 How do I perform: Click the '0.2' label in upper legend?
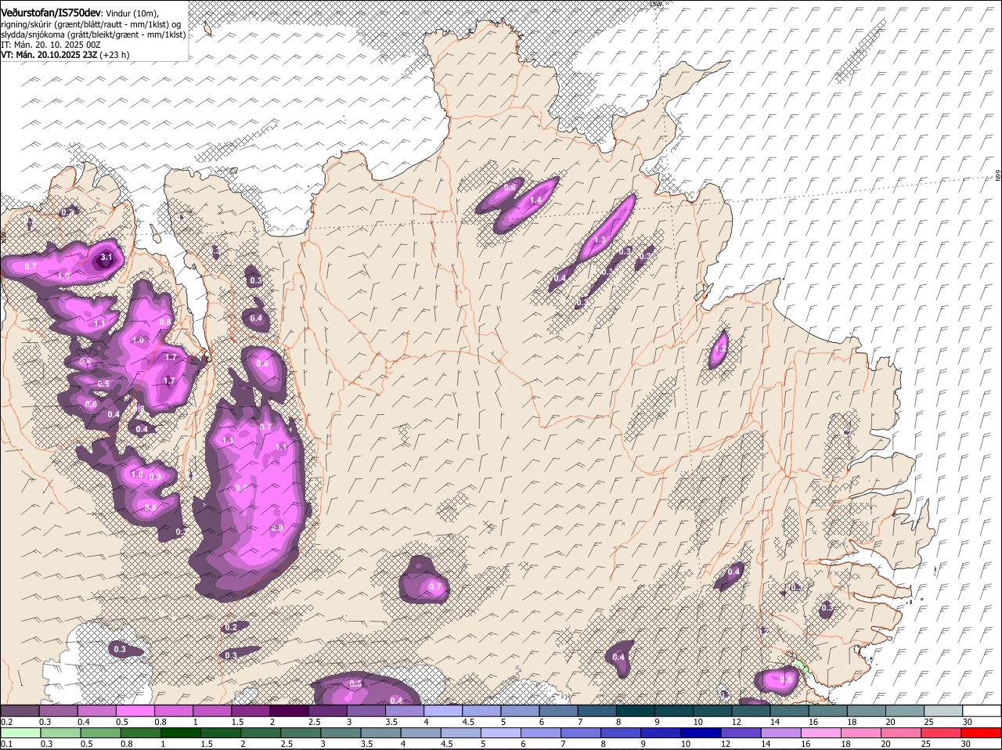coord(6,721)
